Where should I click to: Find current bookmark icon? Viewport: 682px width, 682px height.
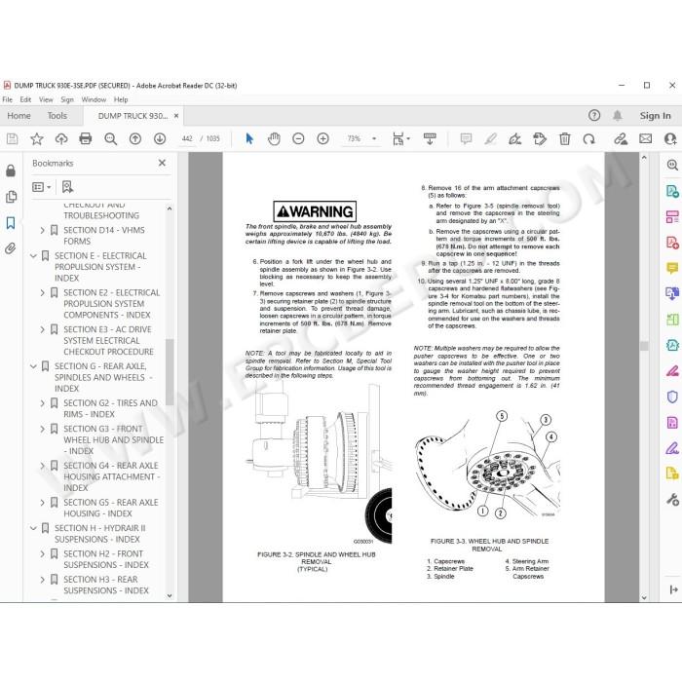point(67,187)
